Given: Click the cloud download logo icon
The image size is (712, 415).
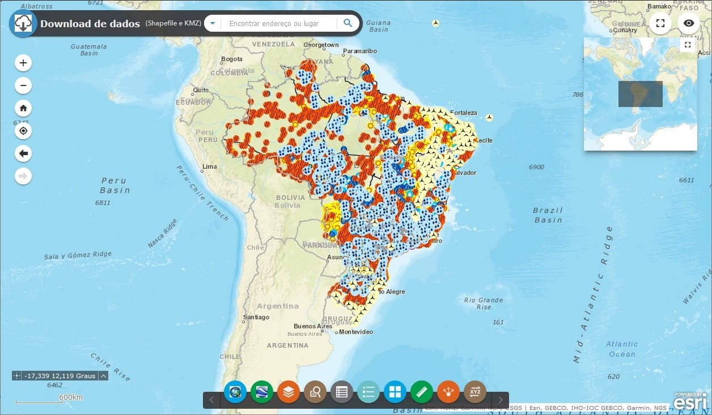Looking at the screenshot, I should pyautogui.click(x=23, y=24).
